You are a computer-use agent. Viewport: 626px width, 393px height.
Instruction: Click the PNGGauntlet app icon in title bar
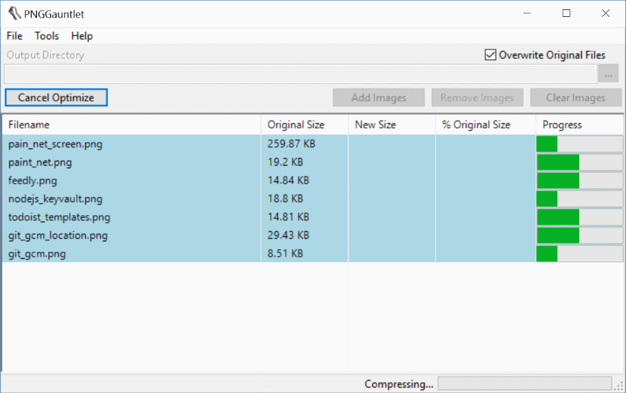click(14, 14)
